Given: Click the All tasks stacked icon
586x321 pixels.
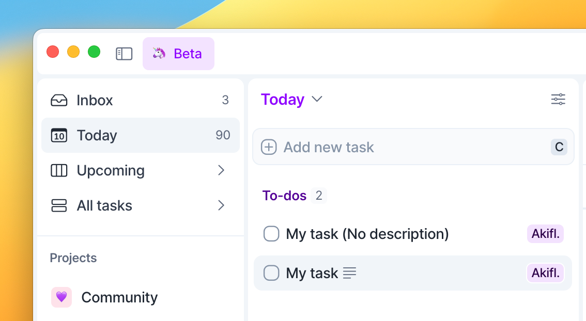Looking at the screenshot, I should click(59, 205).
